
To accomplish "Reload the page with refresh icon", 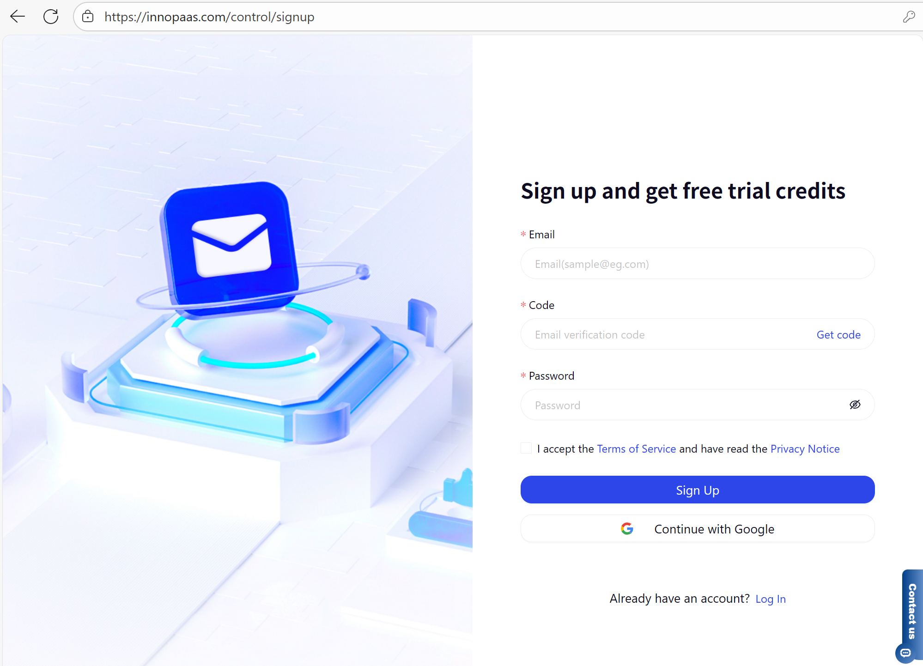I will [51, 17].
